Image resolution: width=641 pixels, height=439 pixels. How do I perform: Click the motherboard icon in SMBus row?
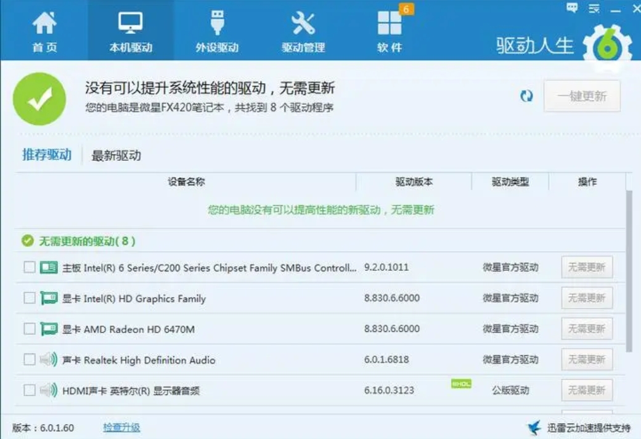pyautogui.click(x=49, y=267)
